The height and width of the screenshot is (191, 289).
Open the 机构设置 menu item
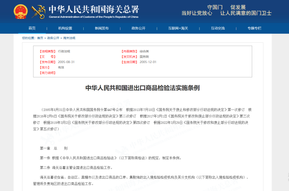coord(65,28)
